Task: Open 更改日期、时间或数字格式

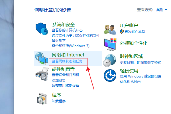Action: [x=141, y=63]
